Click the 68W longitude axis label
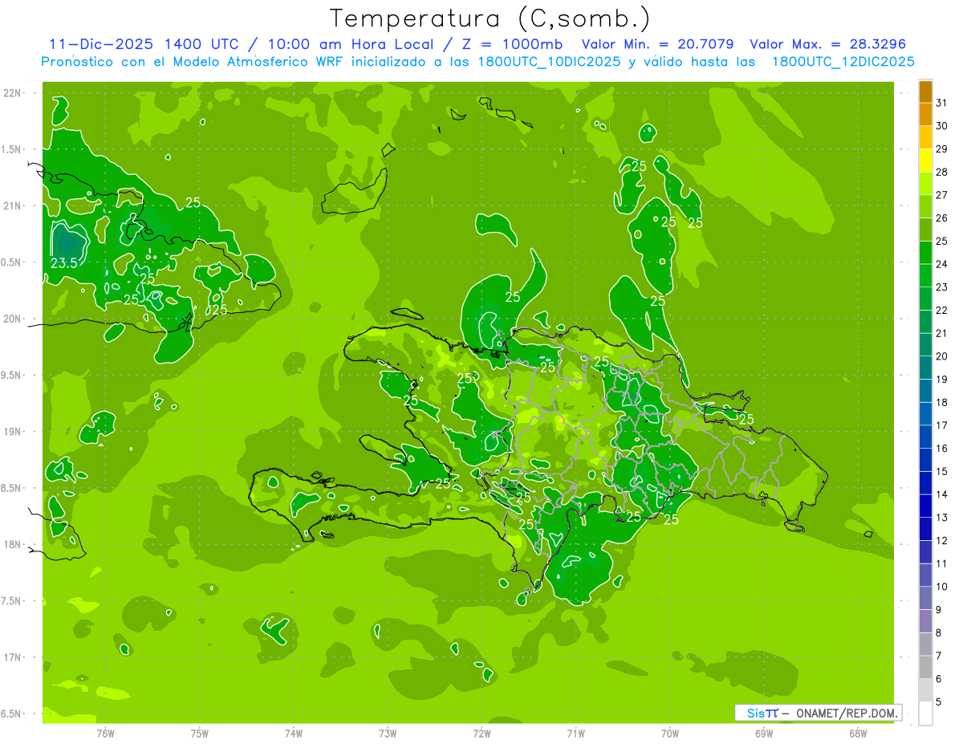The width and height of the screenshot is (963, 744). (x=858, y=733)
